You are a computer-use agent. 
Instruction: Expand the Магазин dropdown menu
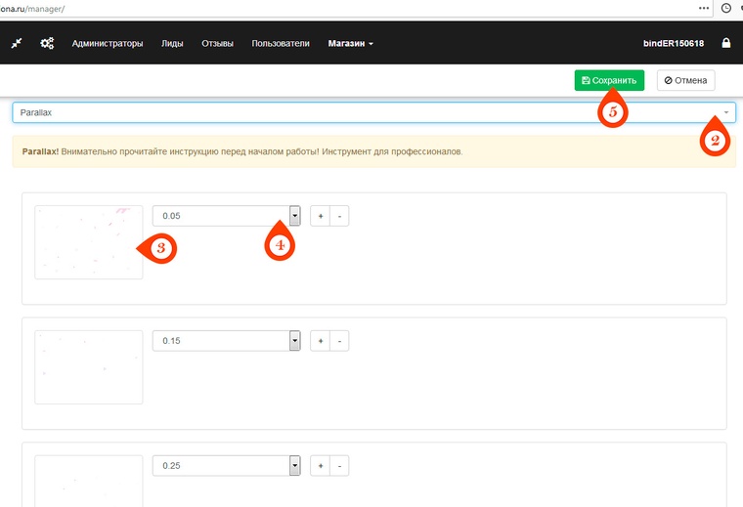click(x=350, y=43)
